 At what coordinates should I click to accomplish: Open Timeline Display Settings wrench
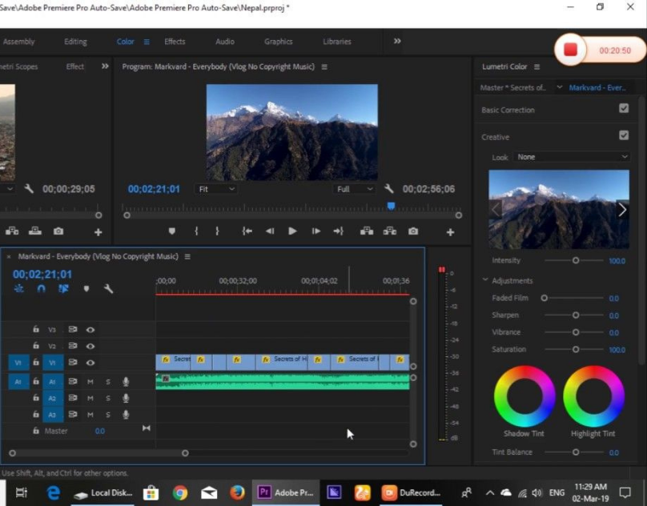click(108, 288)
